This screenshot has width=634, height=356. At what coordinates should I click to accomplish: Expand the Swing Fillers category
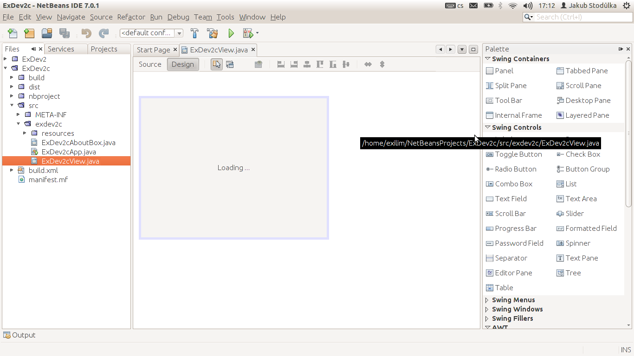[x=487, y=318]
